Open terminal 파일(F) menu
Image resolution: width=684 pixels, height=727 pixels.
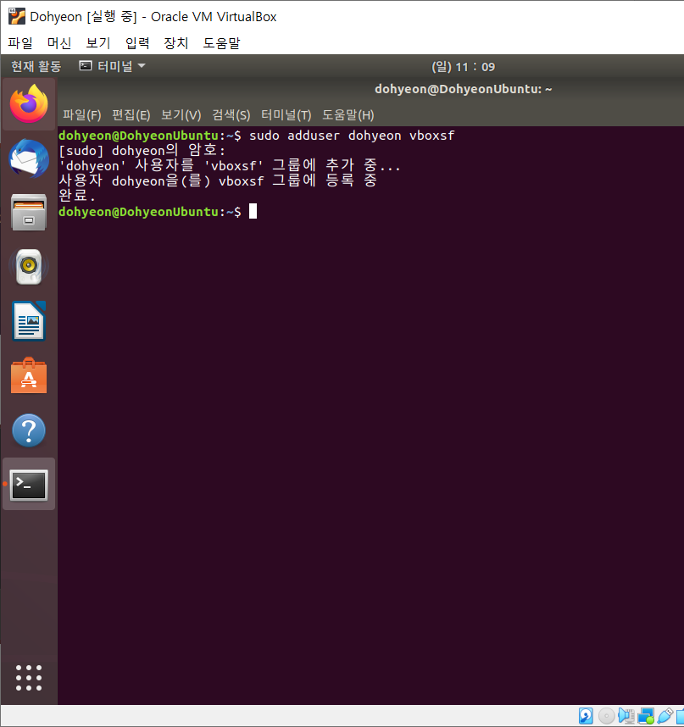[x=82, y=115]
